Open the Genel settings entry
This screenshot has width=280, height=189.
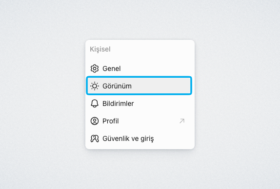tap(139, 69)
